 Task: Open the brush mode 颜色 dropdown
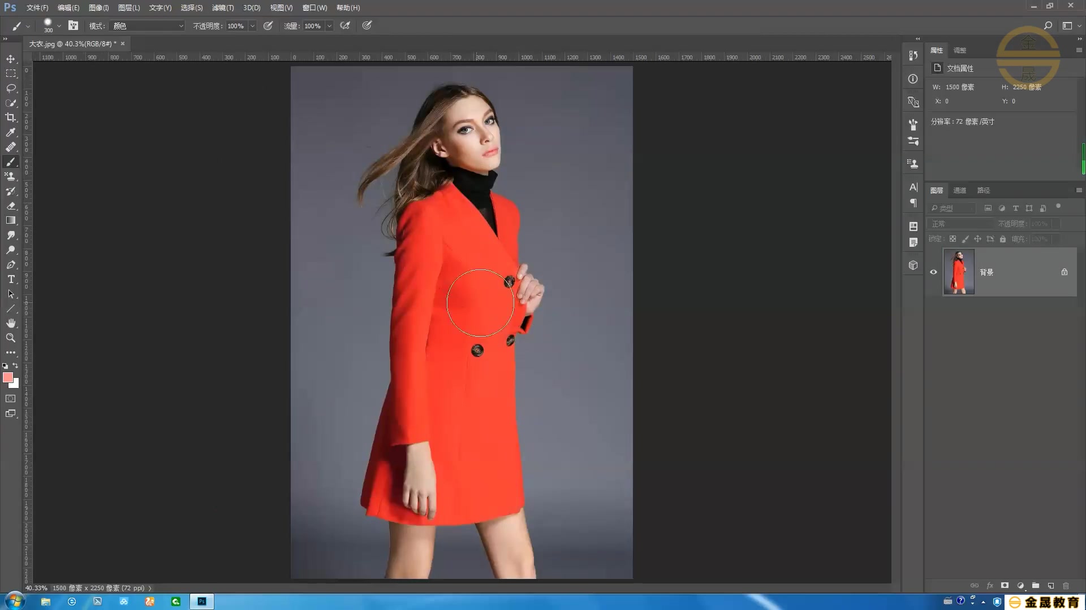[147, 26]
